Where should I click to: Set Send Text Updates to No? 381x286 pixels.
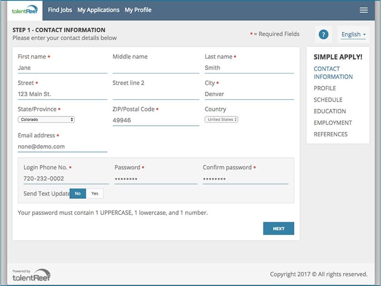(78, 194)
